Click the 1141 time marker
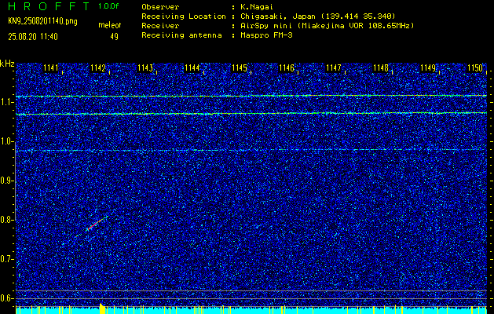Image resolution: width=494 pixels, height=314 pixels. point(51,68)
